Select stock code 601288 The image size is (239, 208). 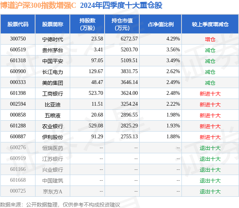click(18, 126)
